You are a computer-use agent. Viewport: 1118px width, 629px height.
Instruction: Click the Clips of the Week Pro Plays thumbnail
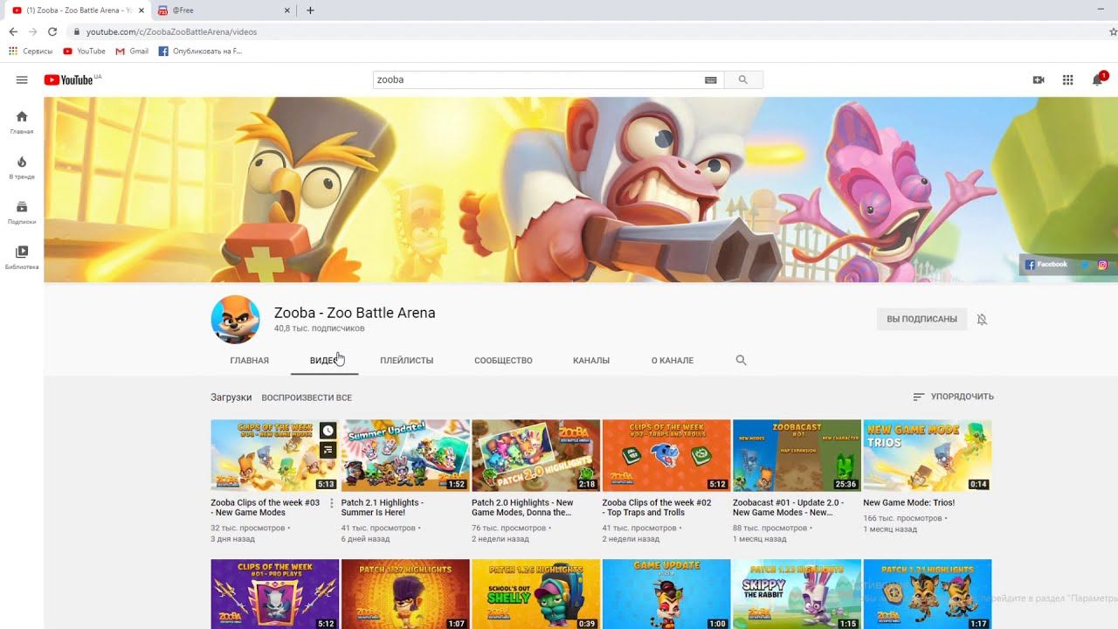click(x=275, y=594)
